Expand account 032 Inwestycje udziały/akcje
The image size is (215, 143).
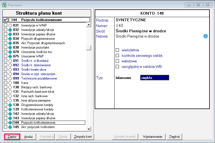[10, 30]
